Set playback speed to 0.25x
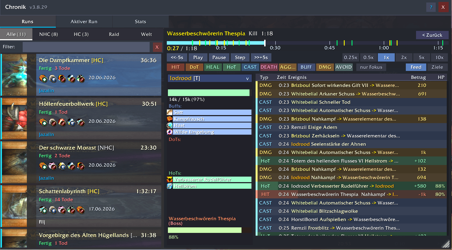452x250 pixels. coord(350,57)
